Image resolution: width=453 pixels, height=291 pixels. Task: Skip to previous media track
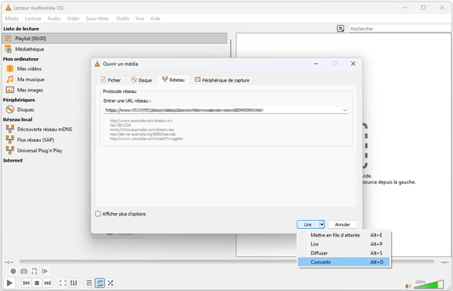26,283
